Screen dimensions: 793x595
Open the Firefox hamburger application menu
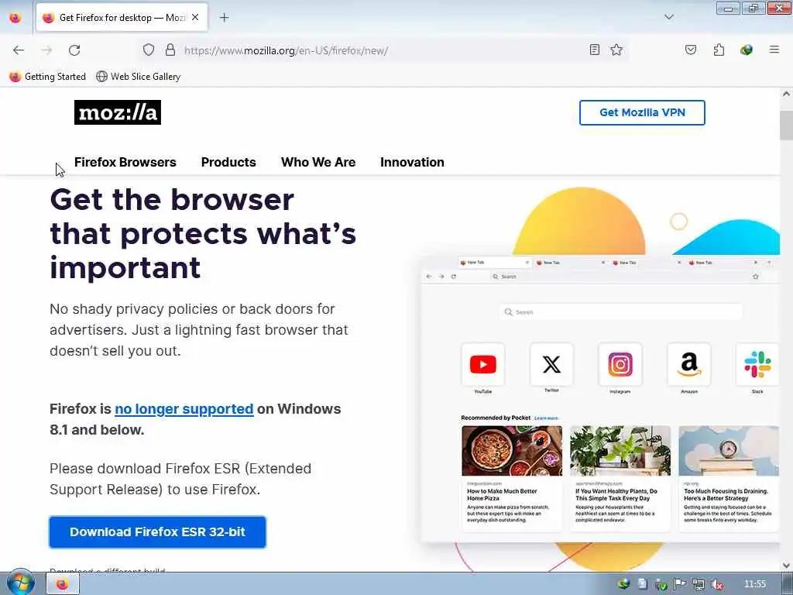[774, 50]
